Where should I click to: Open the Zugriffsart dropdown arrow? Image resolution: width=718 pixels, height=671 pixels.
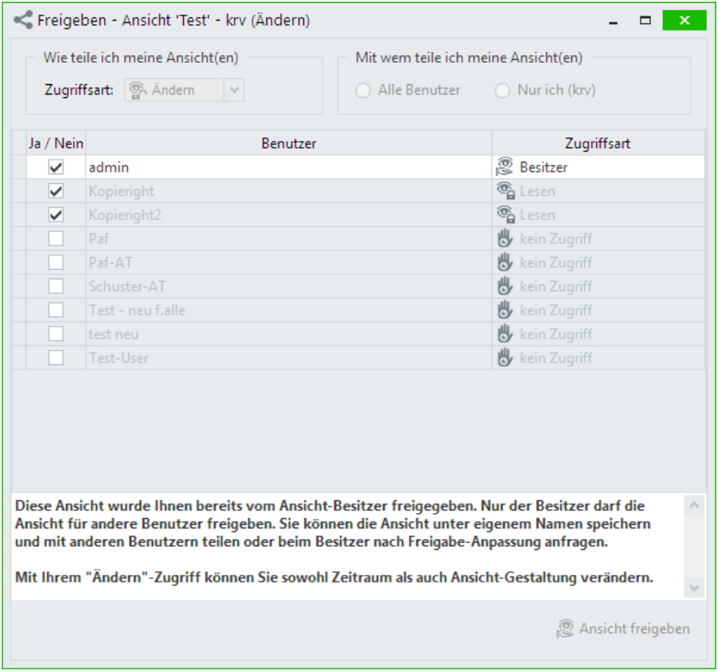234,90
